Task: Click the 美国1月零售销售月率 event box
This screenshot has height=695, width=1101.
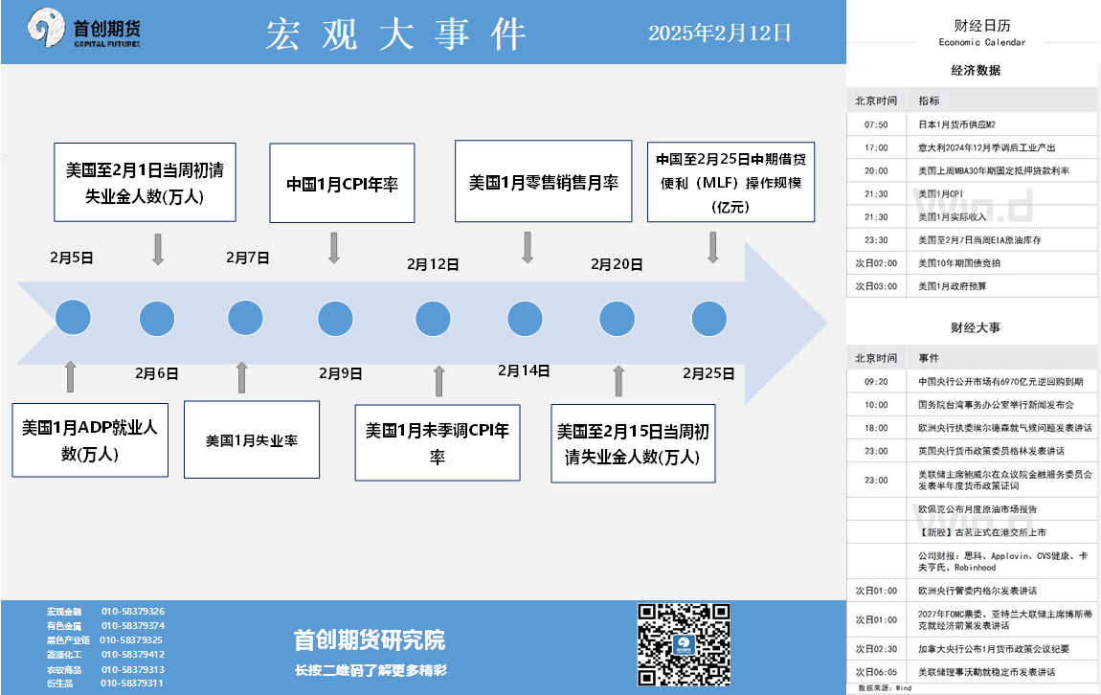Action: pos(544,181)
